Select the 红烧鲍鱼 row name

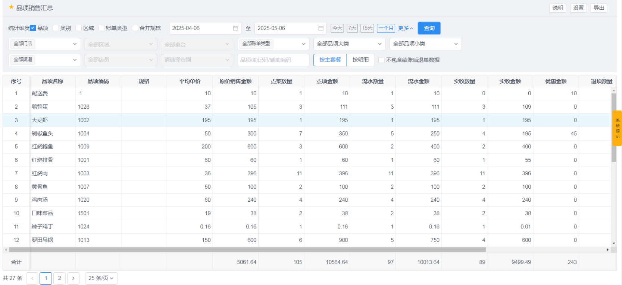(x=42, y=147)
